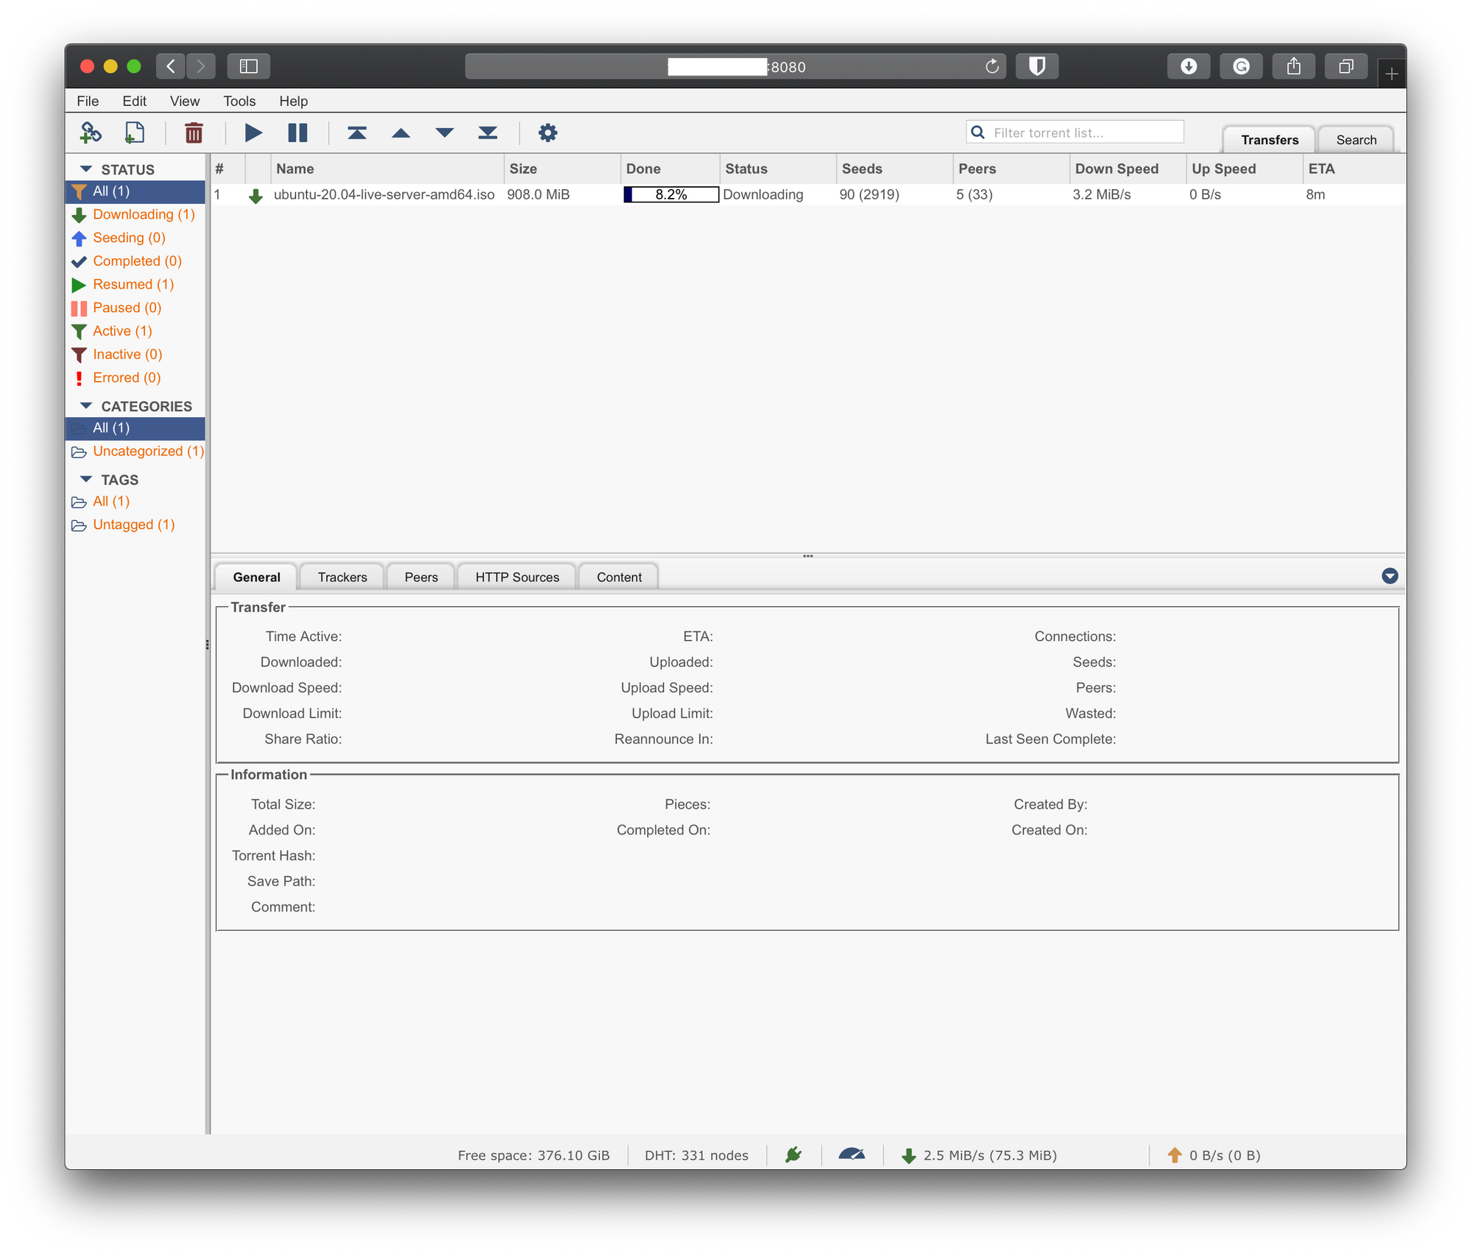Toggle the browser sidebar button
Screen dimensions: 1472x1256
coord(249,66)
